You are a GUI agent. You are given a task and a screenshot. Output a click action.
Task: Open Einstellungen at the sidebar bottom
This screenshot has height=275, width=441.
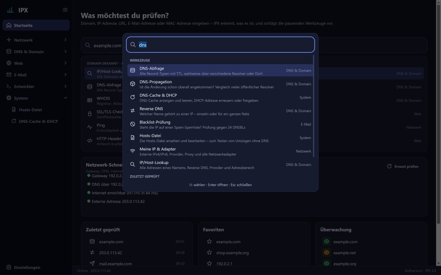click(x=24, y=267)
